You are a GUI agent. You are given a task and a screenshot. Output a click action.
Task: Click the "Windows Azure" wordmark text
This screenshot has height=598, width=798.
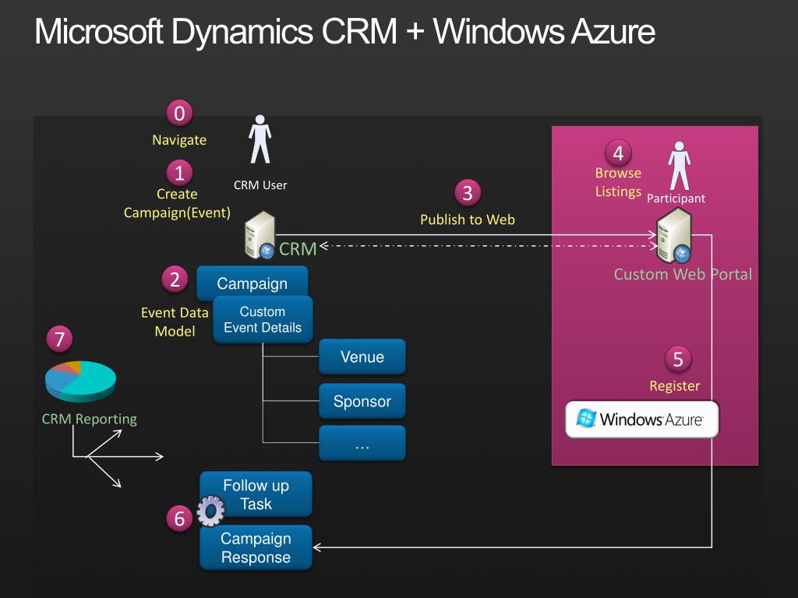click(x=651, y=420)
